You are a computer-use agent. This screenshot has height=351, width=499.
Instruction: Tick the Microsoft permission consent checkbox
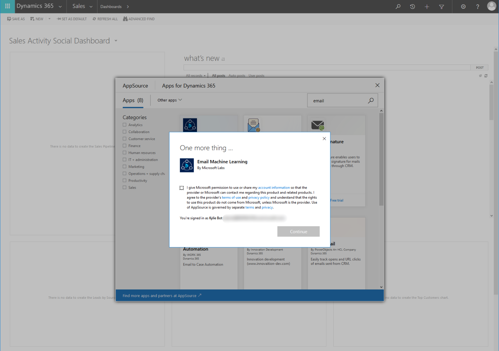182,188
